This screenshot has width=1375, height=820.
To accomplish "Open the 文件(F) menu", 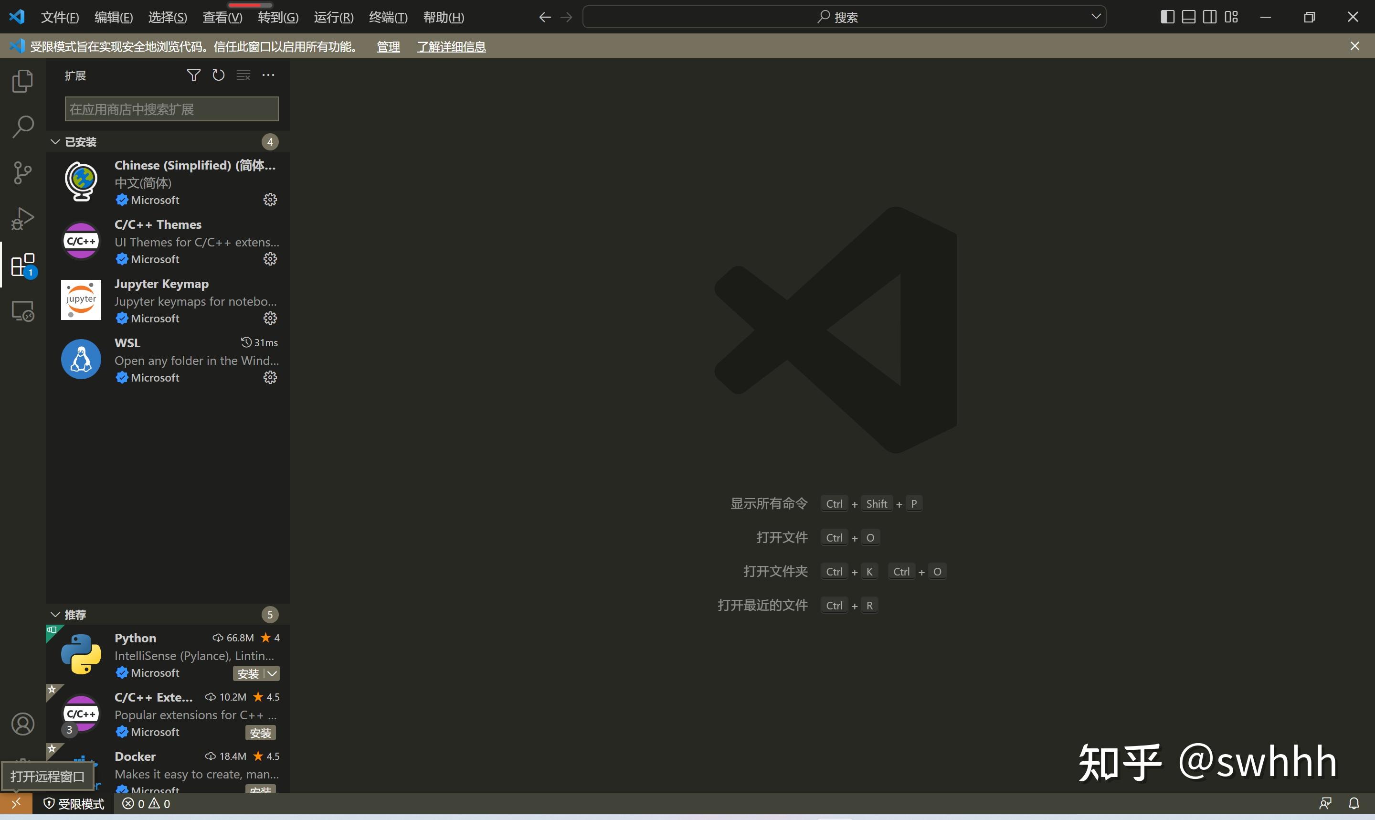I will 60,17.
